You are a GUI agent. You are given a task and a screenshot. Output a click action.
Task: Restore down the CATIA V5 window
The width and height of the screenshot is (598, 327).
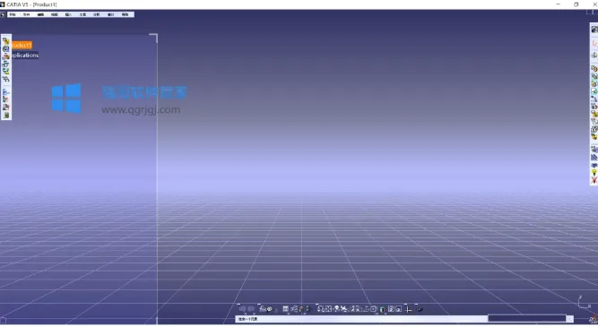point(576,4)
